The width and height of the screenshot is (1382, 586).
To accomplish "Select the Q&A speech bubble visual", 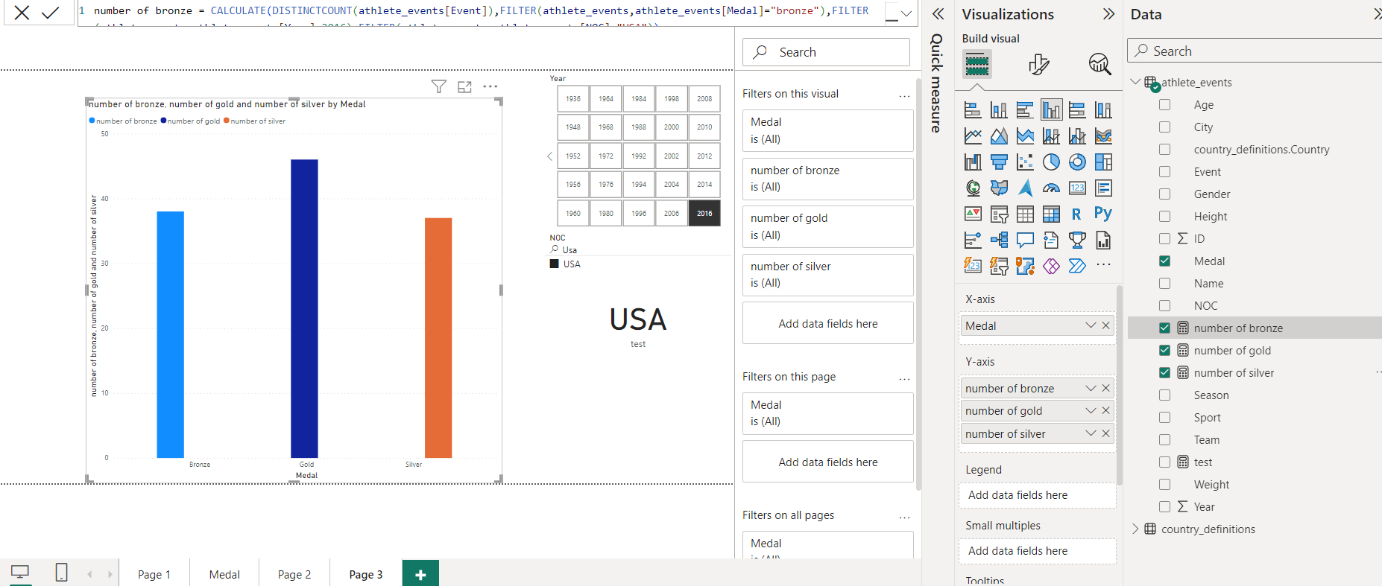I will 1025,240.
